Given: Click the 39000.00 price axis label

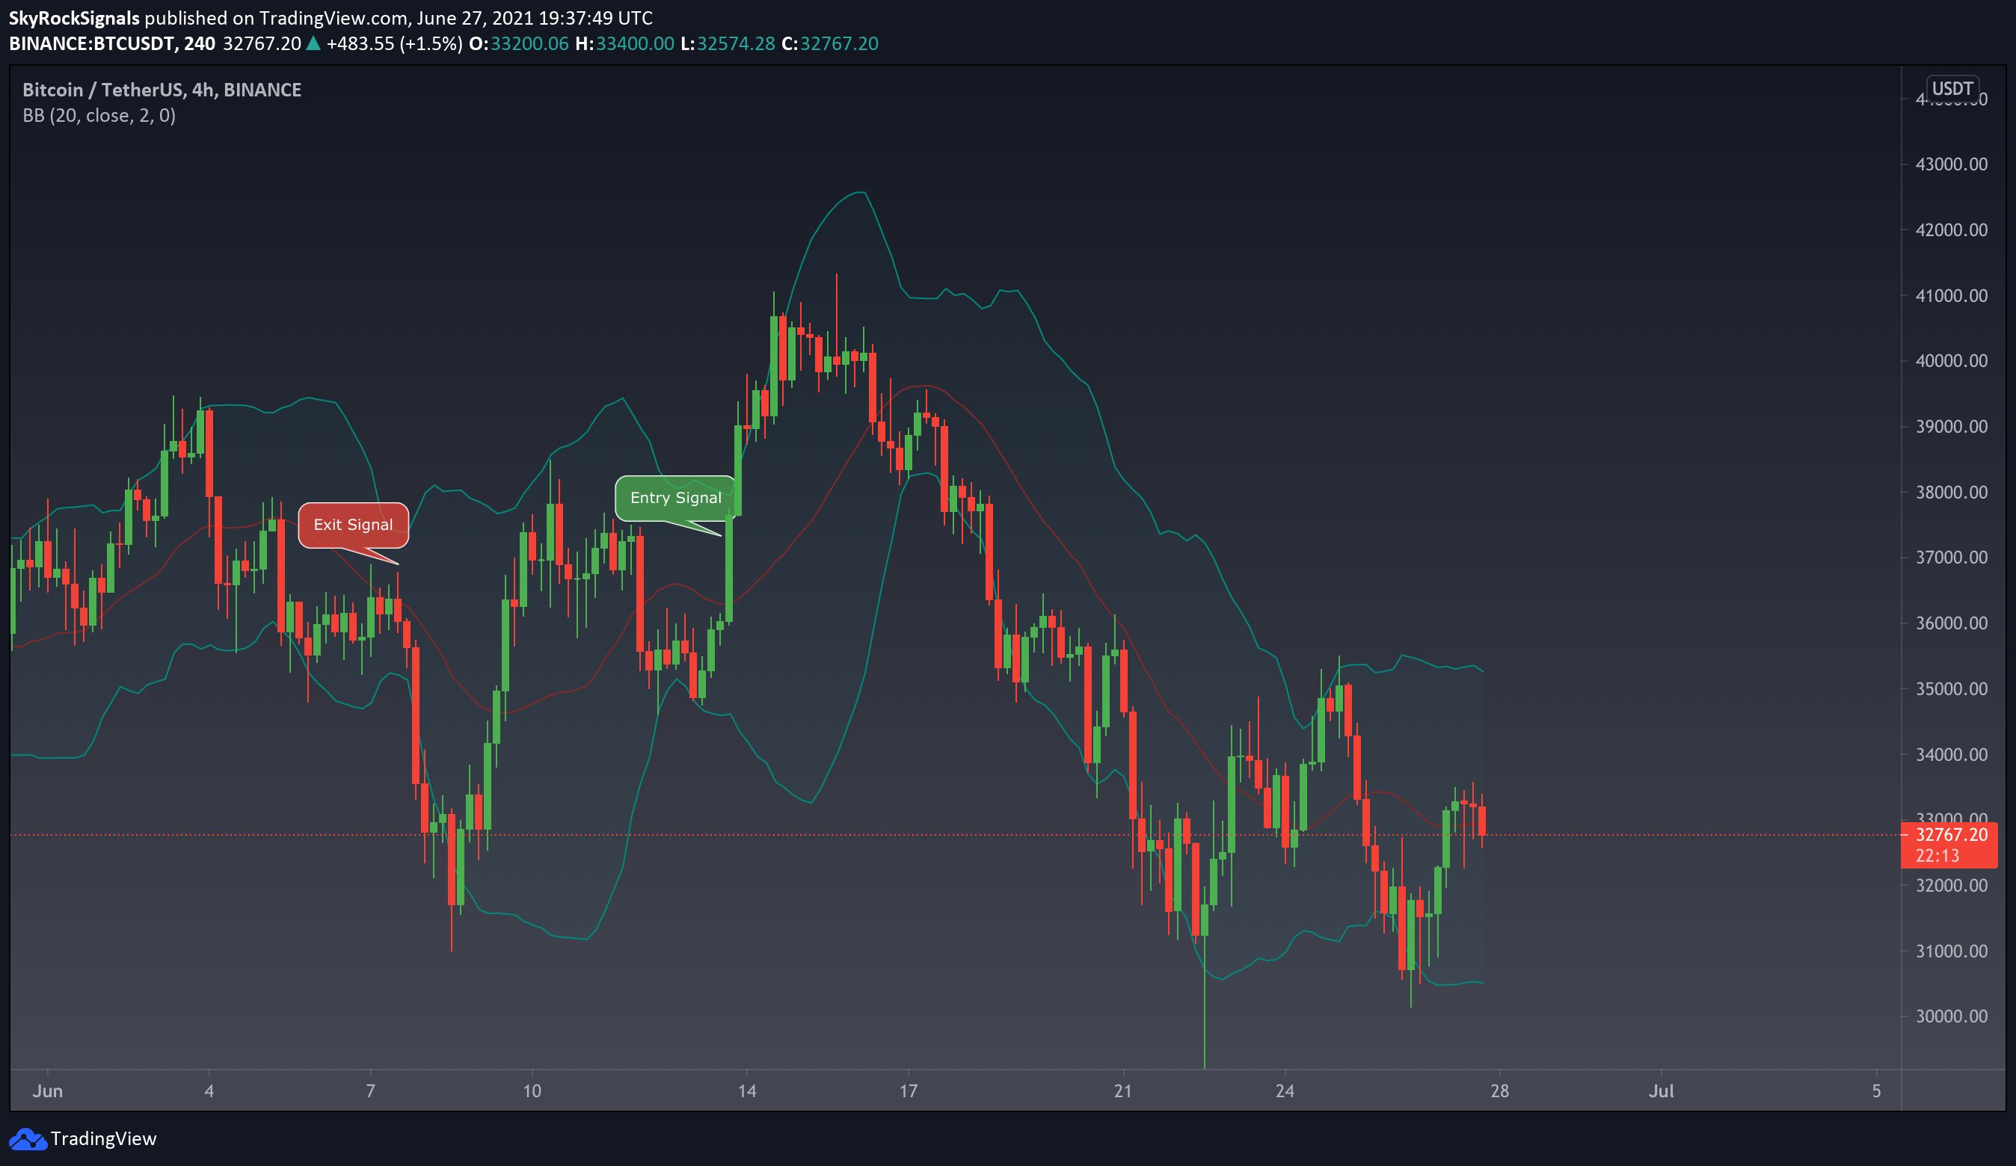Looking at the screenshot, I should coord(1951,426).
